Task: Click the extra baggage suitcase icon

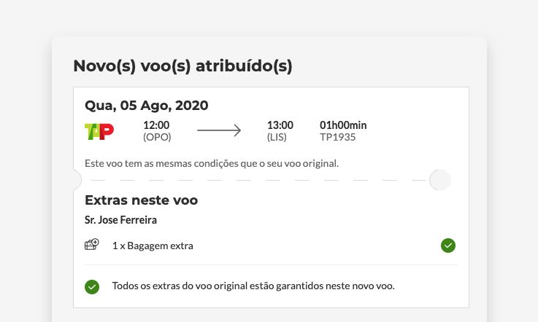Action: [92, 246]
